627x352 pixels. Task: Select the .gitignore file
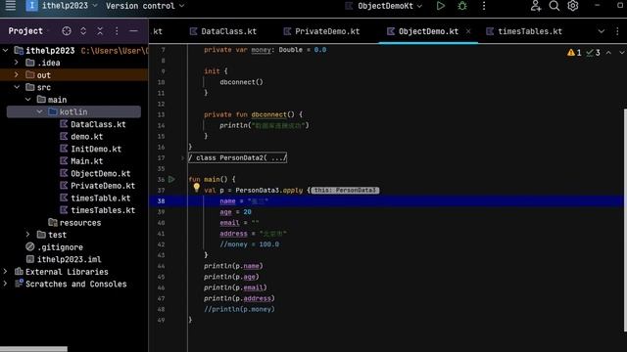point(55,247)
